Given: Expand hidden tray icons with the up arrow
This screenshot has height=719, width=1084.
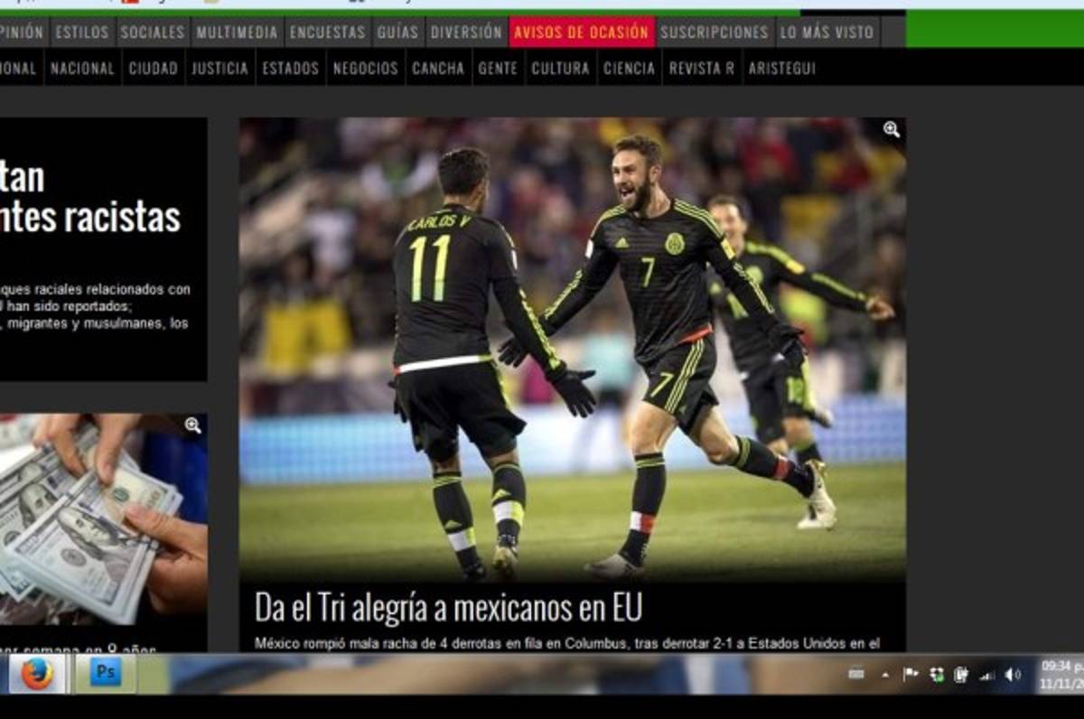Looking at the screenshot, I should point(886,676).
